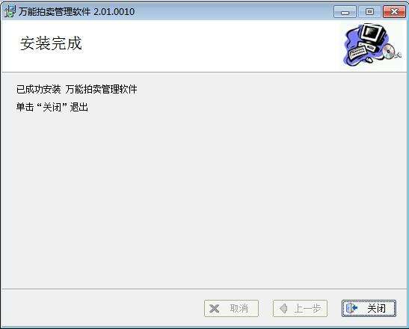Click the 关闭 button to exit installer

[369, 308]
